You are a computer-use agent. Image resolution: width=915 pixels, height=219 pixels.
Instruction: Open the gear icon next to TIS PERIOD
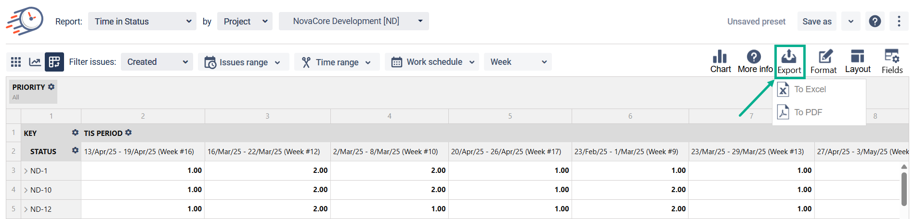click(128, 133)
